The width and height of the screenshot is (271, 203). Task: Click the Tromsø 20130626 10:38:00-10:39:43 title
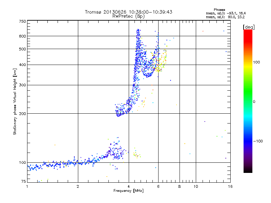click(128, 12)
